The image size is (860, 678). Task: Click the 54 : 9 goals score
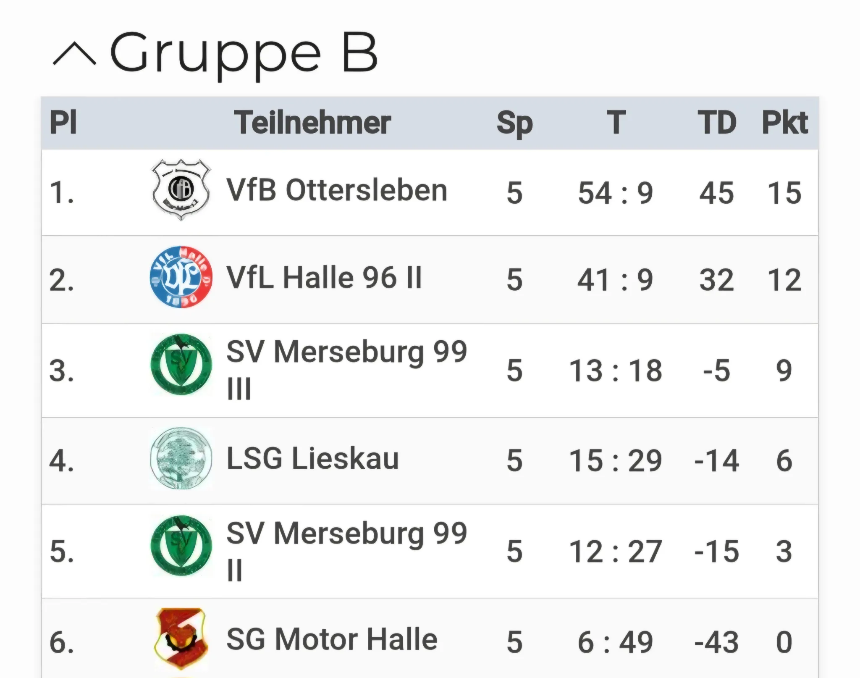click(615, 193)
